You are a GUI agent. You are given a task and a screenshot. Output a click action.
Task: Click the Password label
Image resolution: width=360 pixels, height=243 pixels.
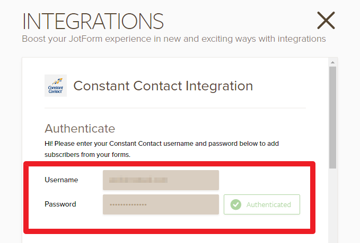click(60, 204)
